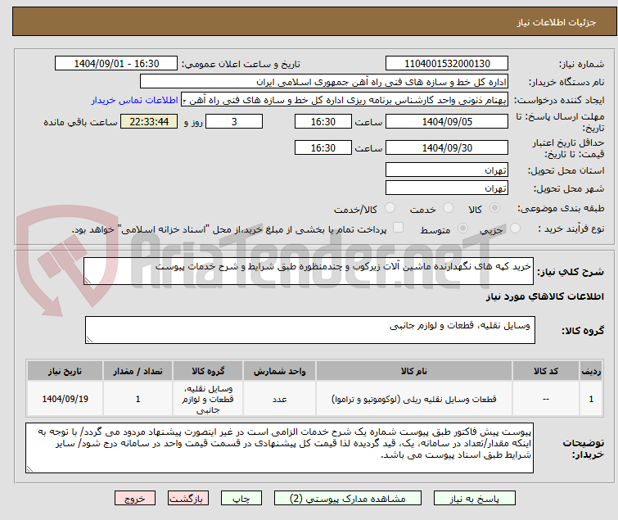Select the کالا/خدمت radio button
Viewport: 618px width, 520px height.
tap(390, 208)
